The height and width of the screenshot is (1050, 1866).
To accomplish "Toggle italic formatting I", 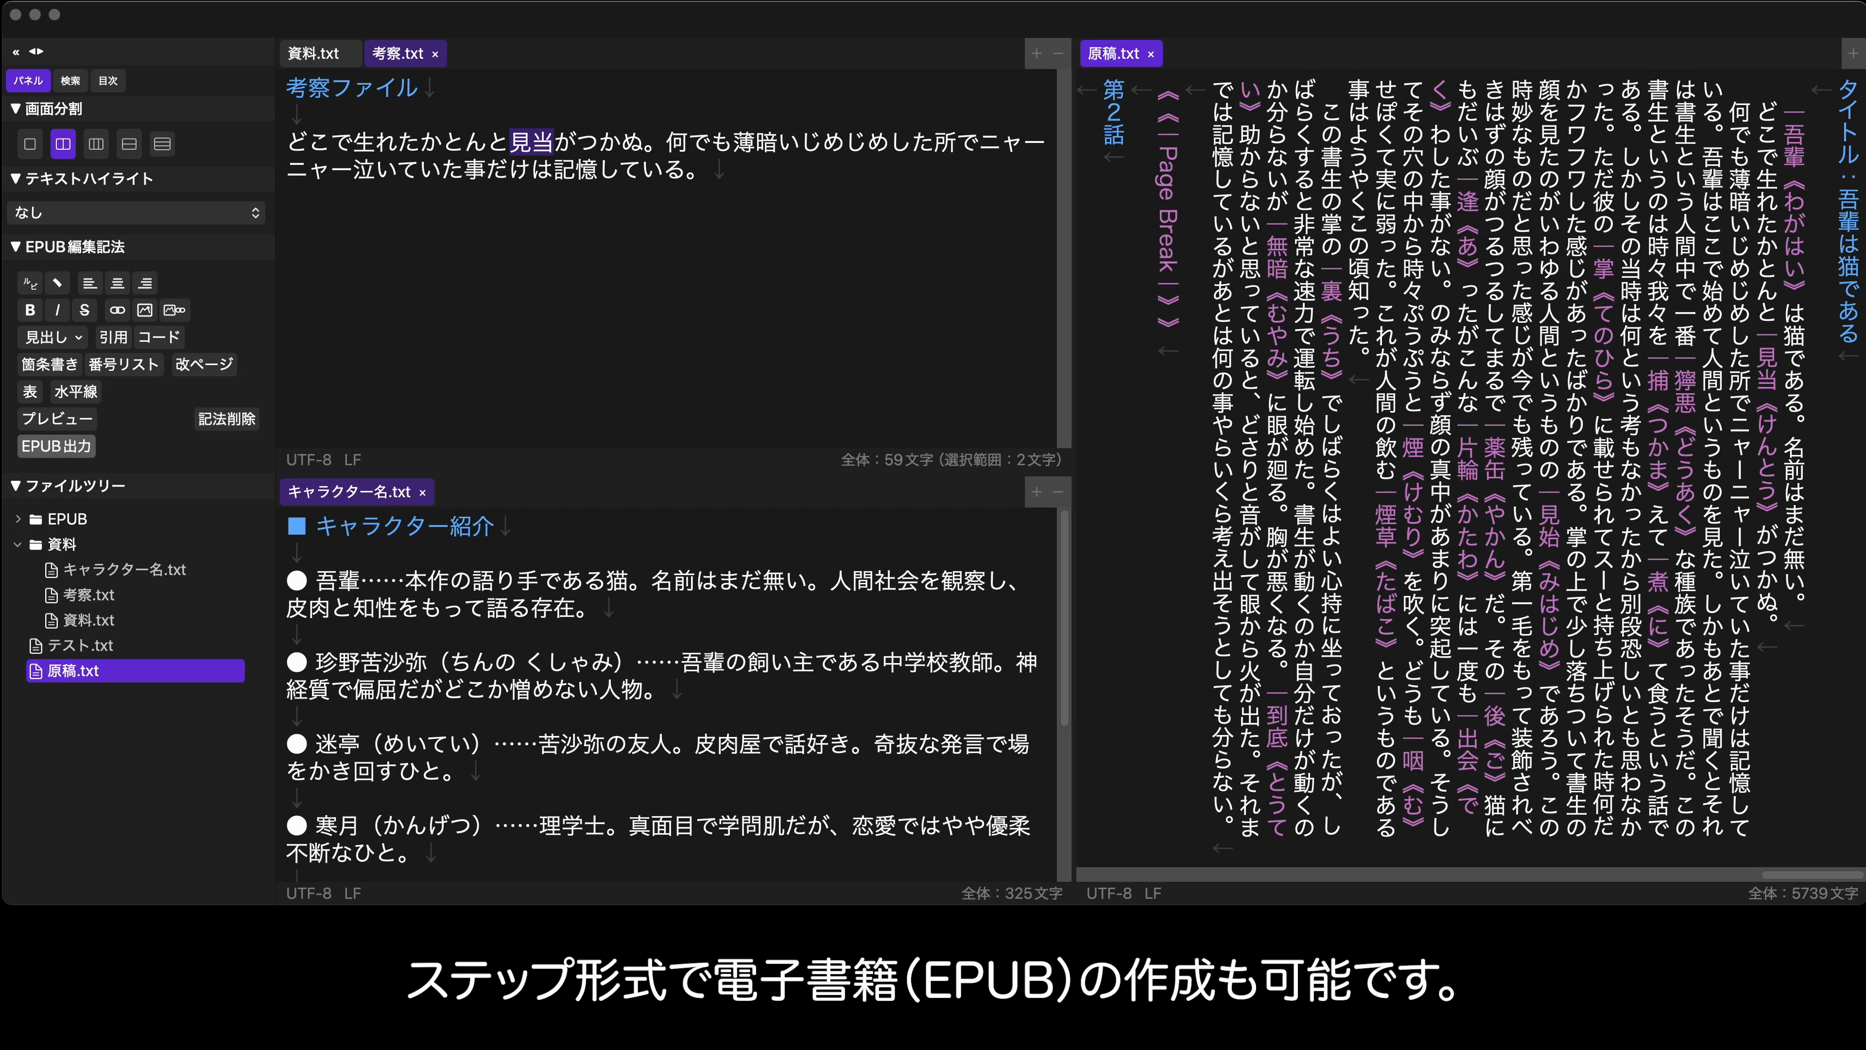I will coord(57,310).
